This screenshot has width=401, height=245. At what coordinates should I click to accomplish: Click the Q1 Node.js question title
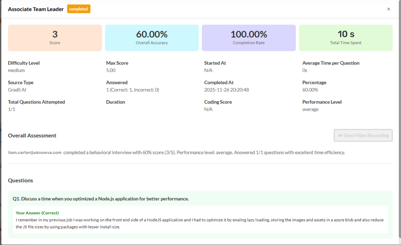pyautogui.click(x=101, y=199)
